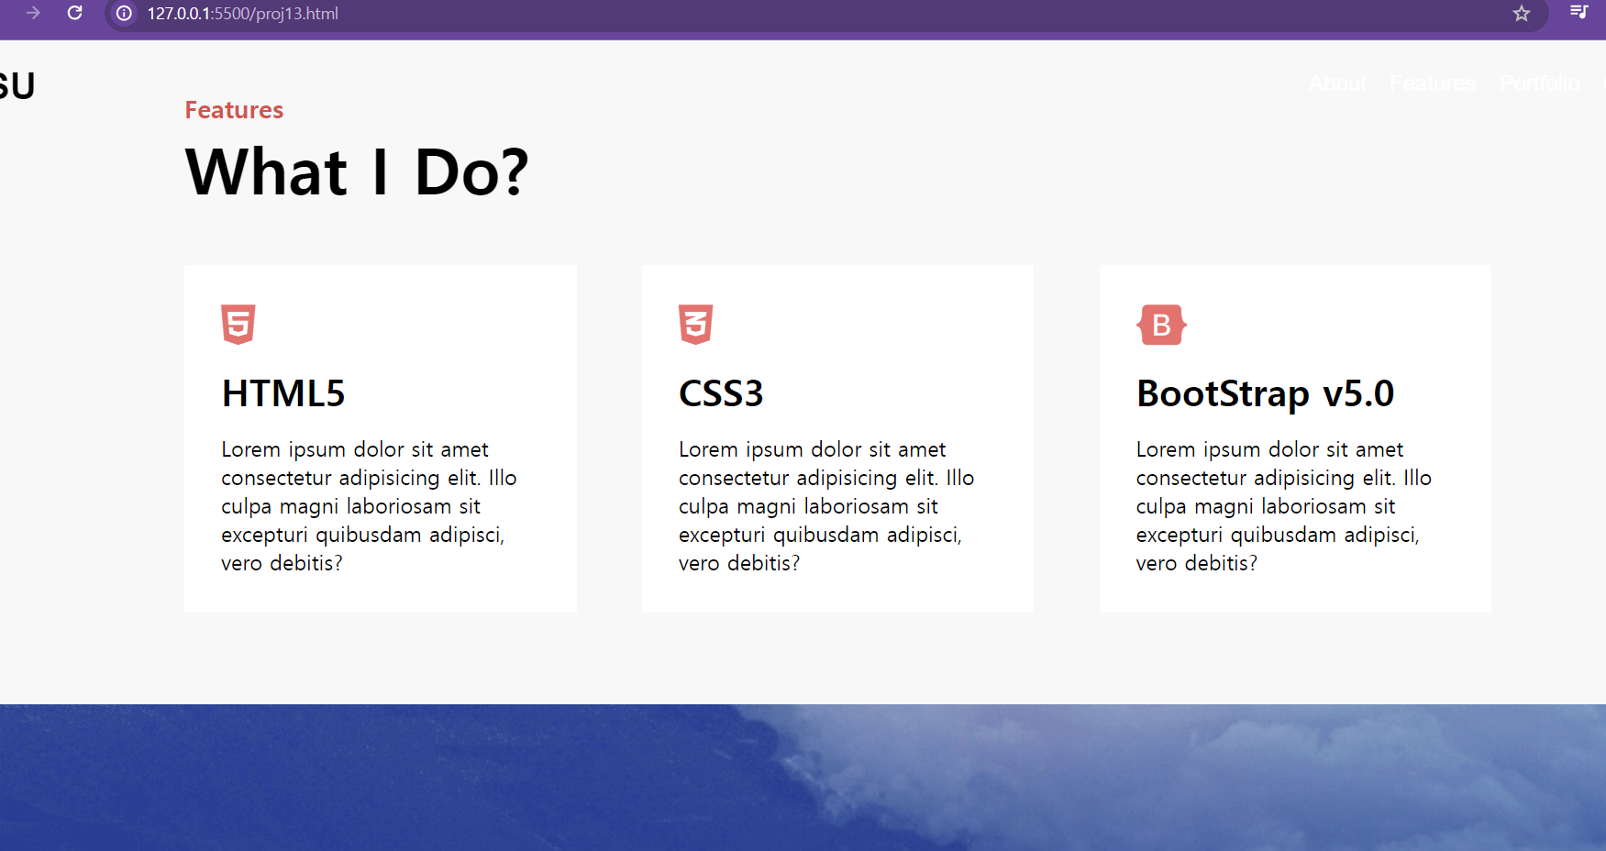
Task: Click the Lorem ipsum text under CSS3
Action: coord(826,506)
